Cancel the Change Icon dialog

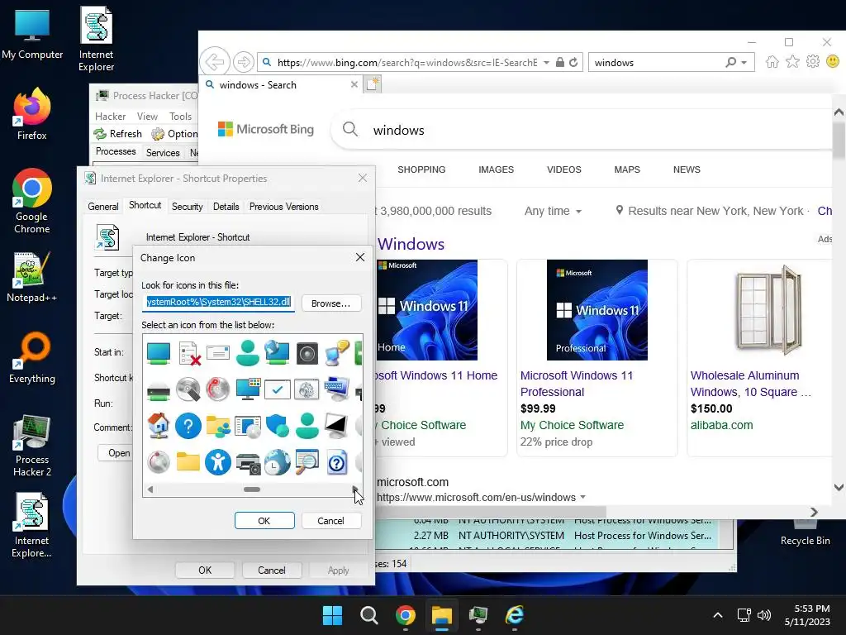click(330, 521)
